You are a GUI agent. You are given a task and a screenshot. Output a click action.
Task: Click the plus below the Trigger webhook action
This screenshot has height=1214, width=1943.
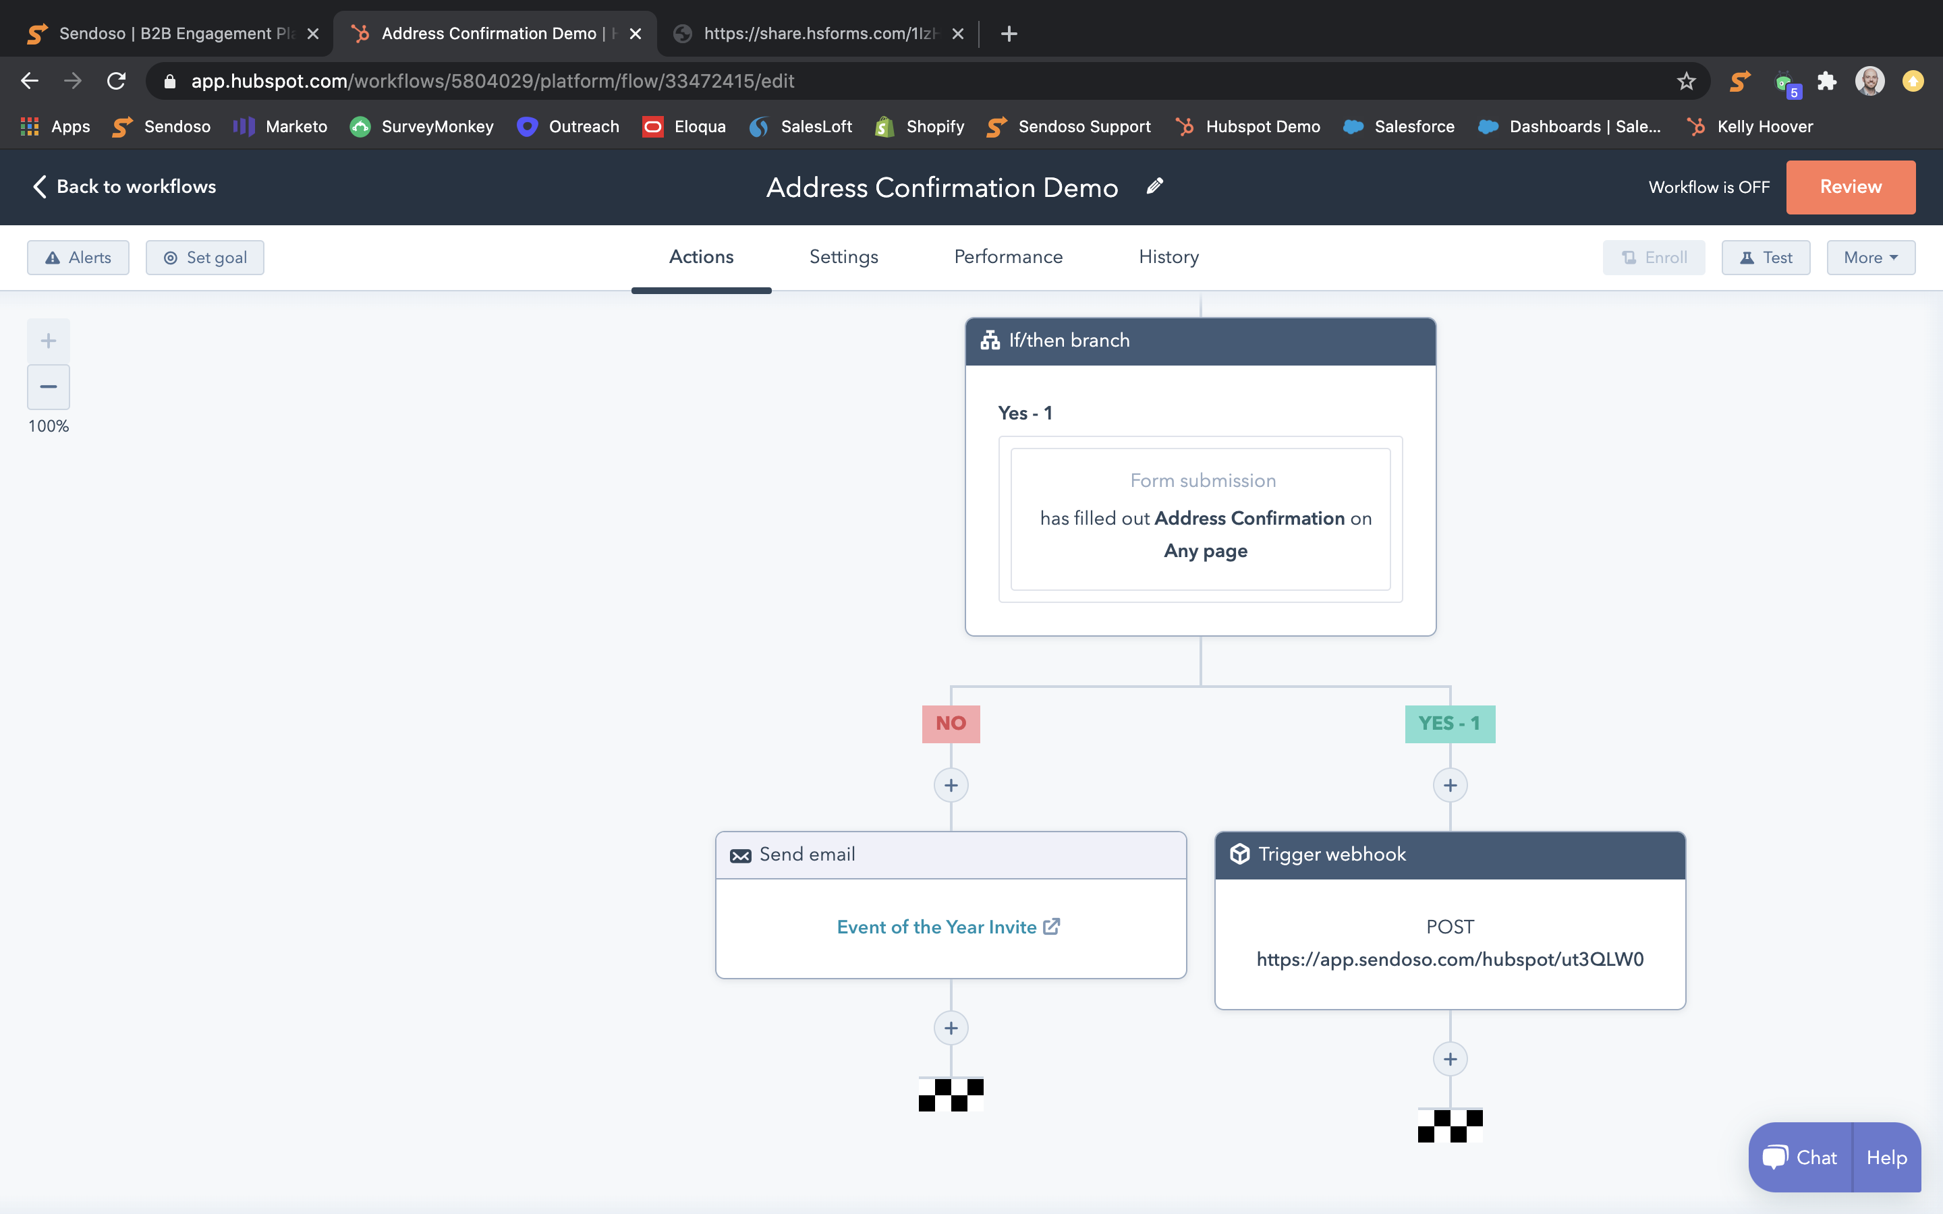(1450, 1059)
